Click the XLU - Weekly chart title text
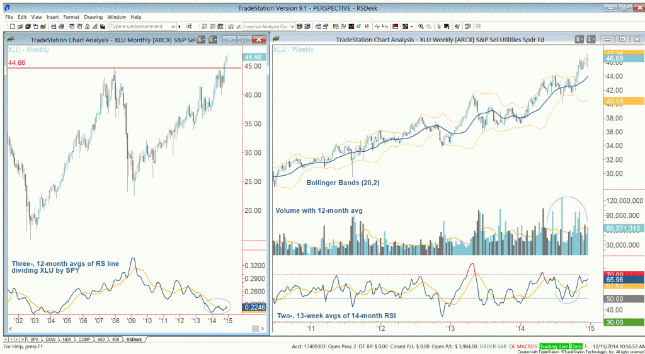 [294, 49]
